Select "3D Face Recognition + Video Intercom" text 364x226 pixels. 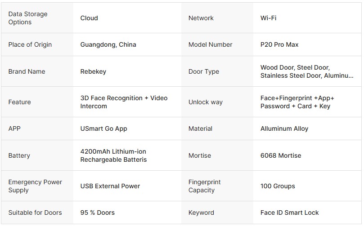124,102
